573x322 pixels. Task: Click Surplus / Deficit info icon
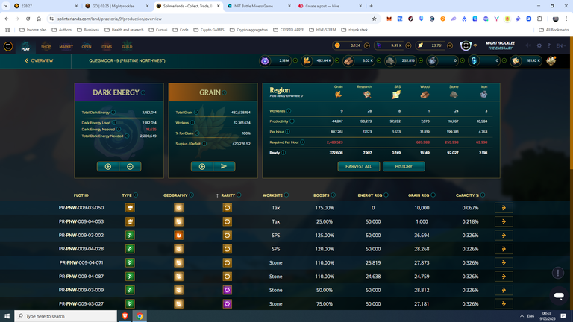(204, 143)
